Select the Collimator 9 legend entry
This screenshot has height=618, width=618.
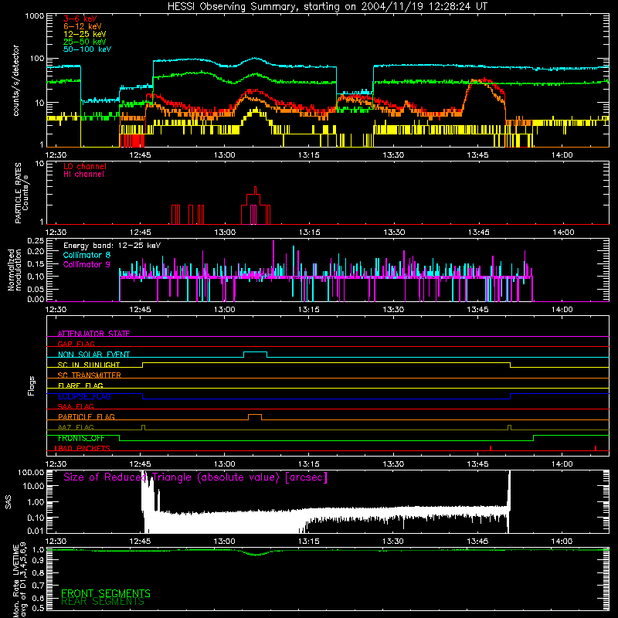(87, 264)
